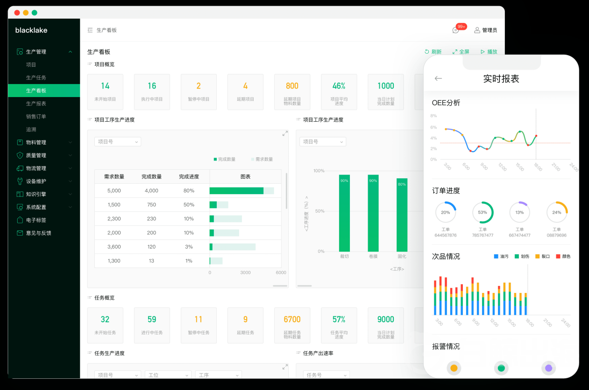Open the 物料管理 sidebar section icon
Image resolution: width=589 pixels, height=390 pixels.
point(20,142)
